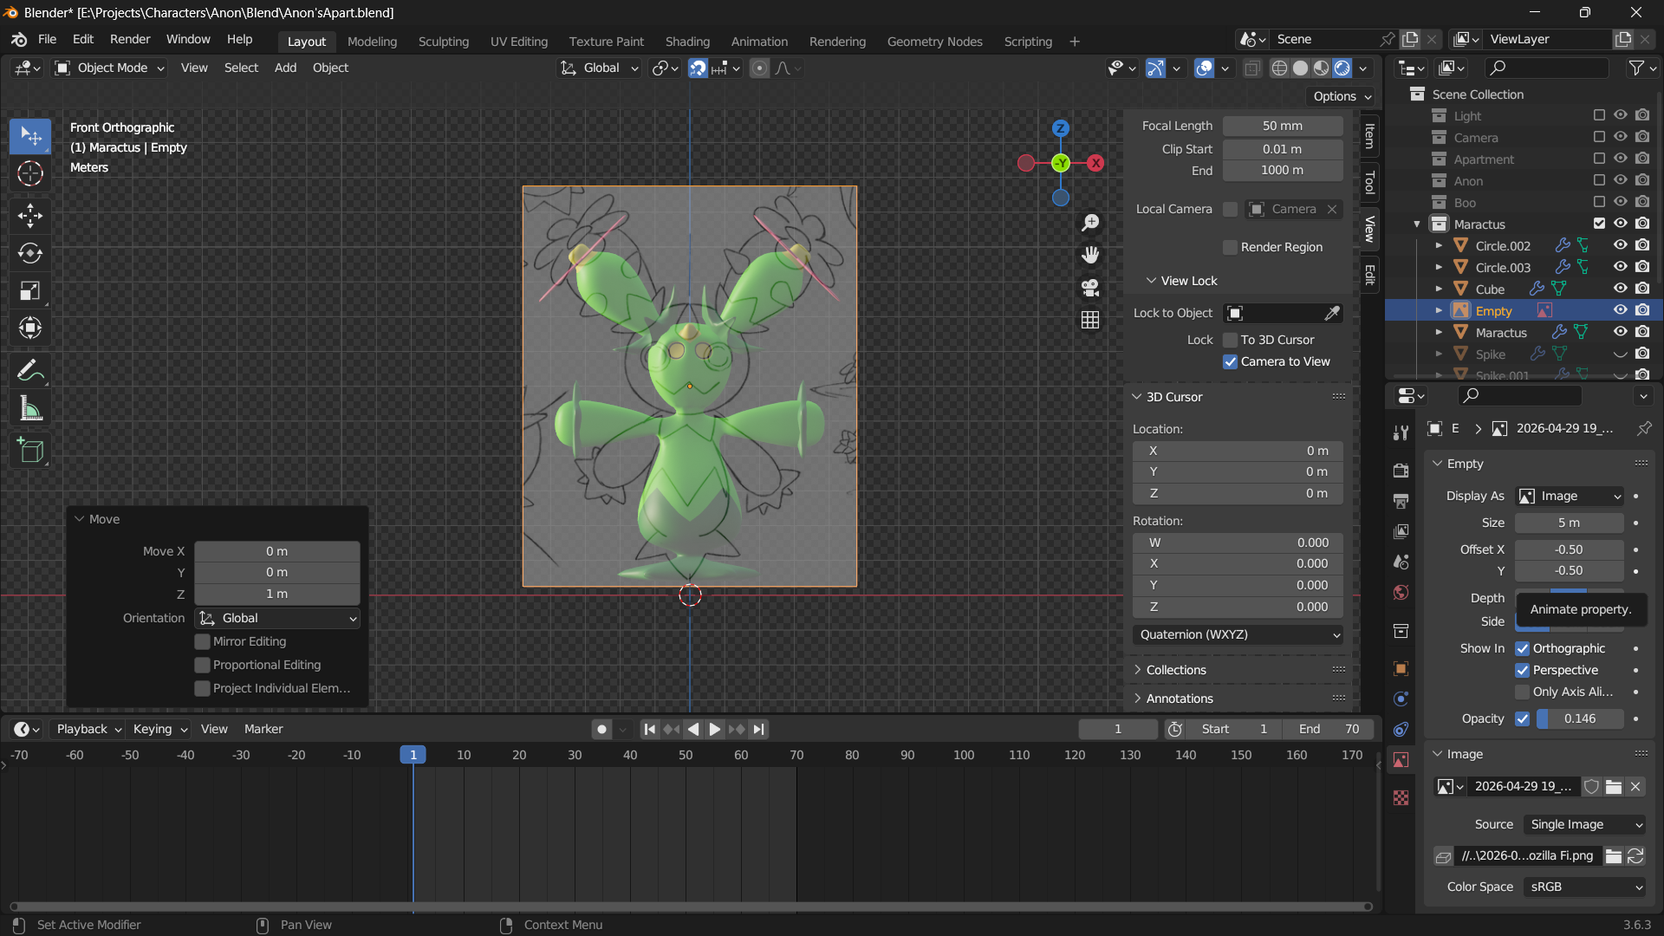
Task: Hide Circle.002 using its eye icon
Action: pos(1620,245)
